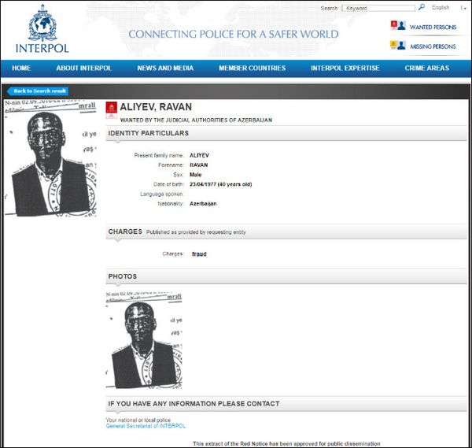The height and width of the screenshot is (448, 472).
Task: Click 'Your national or local police' text
Action: [138, 420]
